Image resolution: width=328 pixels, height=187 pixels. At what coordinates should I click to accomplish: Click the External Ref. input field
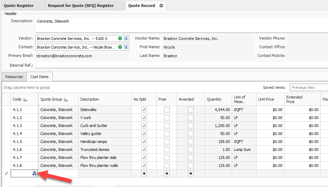coord(182,65)
